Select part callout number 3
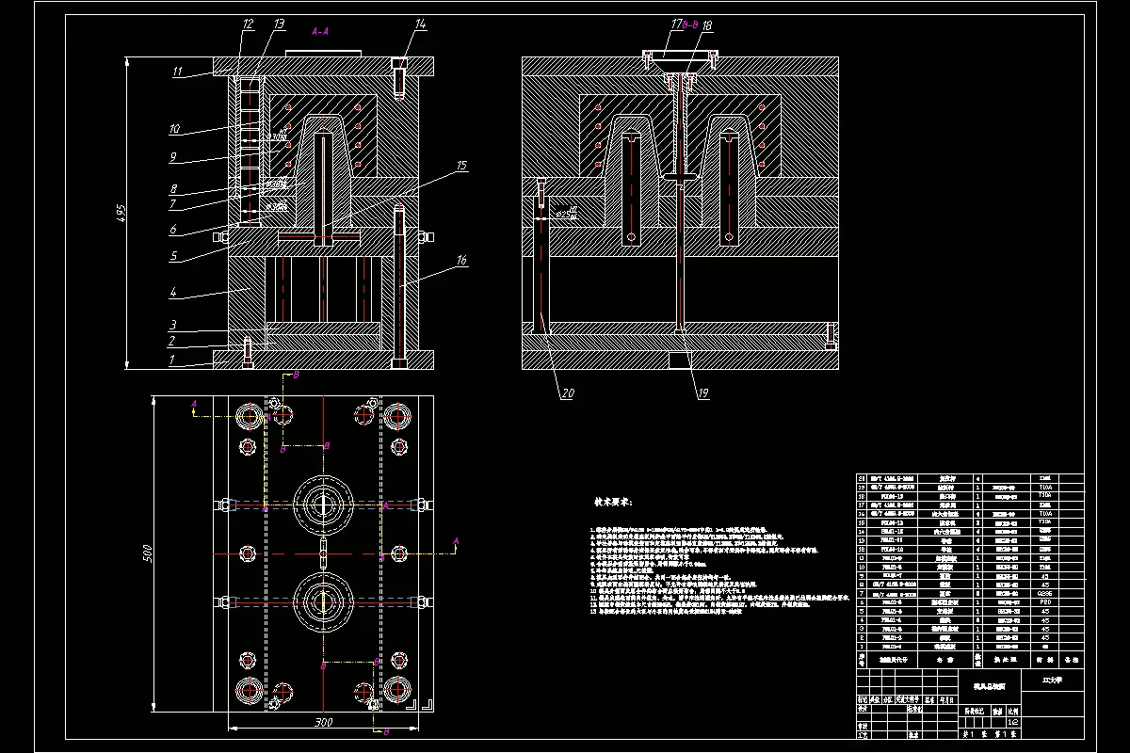Viewport: 1130px width, 753px height. (x=171, y=323)
